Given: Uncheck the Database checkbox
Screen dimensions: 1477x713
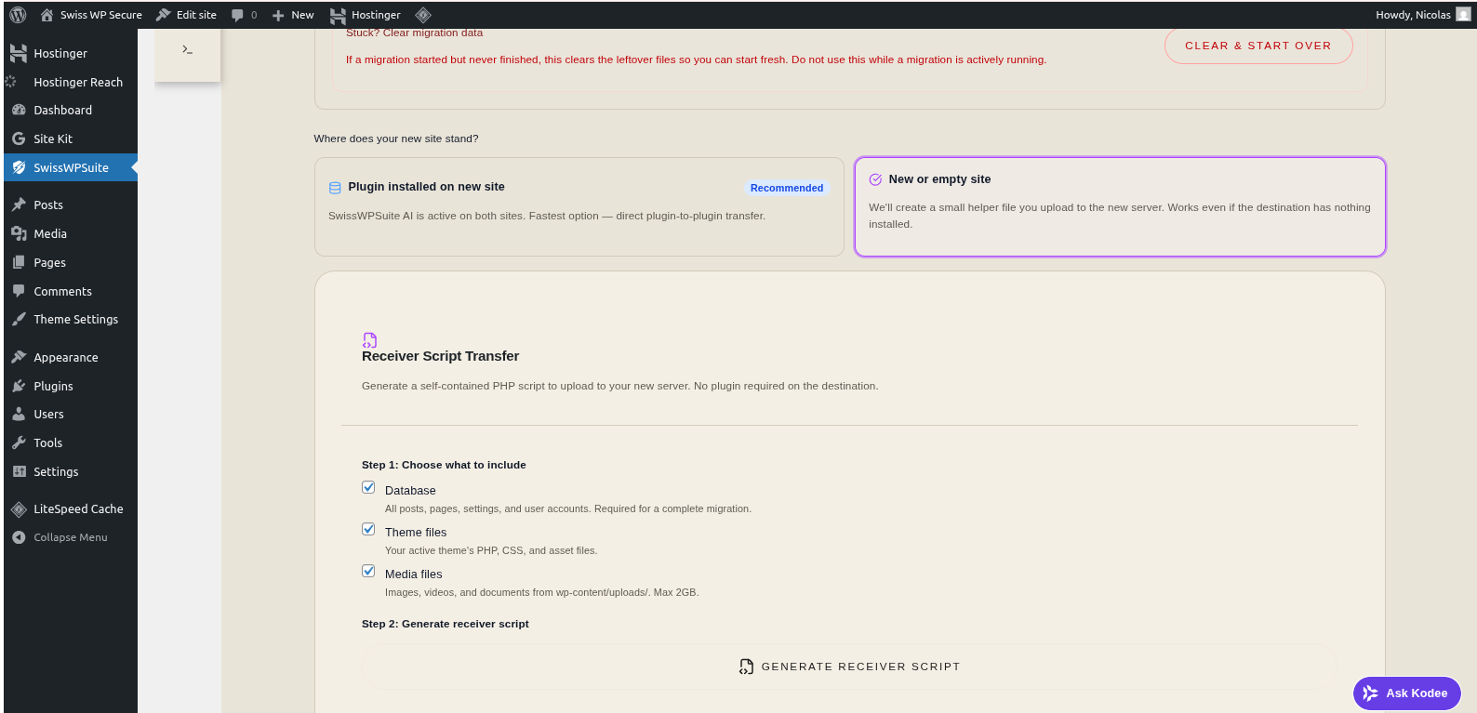Looking at the screenshot, I should pos(368,488).
